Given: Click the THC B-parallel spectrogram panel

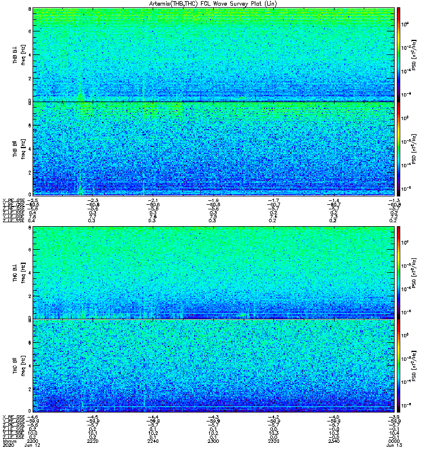Looking at the screenshot, I should click(214, 366).
